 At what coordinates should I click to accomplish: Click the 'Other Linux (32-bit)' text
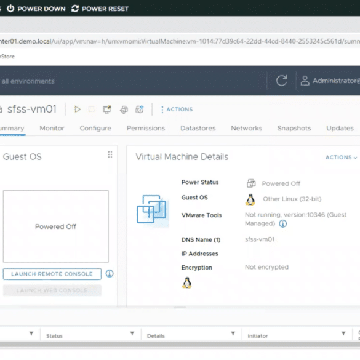pyautogui.click(x=292, y=199)
